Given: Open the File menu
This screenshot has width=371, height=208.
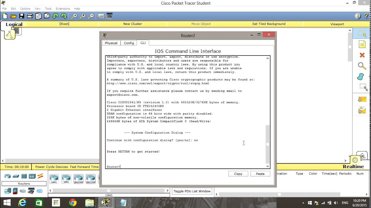Looking at the screenshot, I should (x=4, y=9).
